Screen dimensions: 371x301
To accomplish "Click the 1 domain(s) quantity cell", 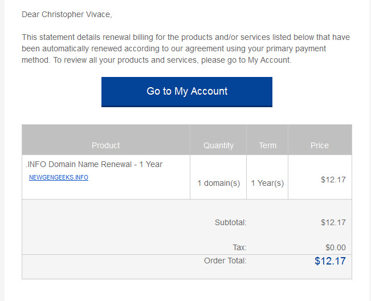I will [x=219, y=183].
